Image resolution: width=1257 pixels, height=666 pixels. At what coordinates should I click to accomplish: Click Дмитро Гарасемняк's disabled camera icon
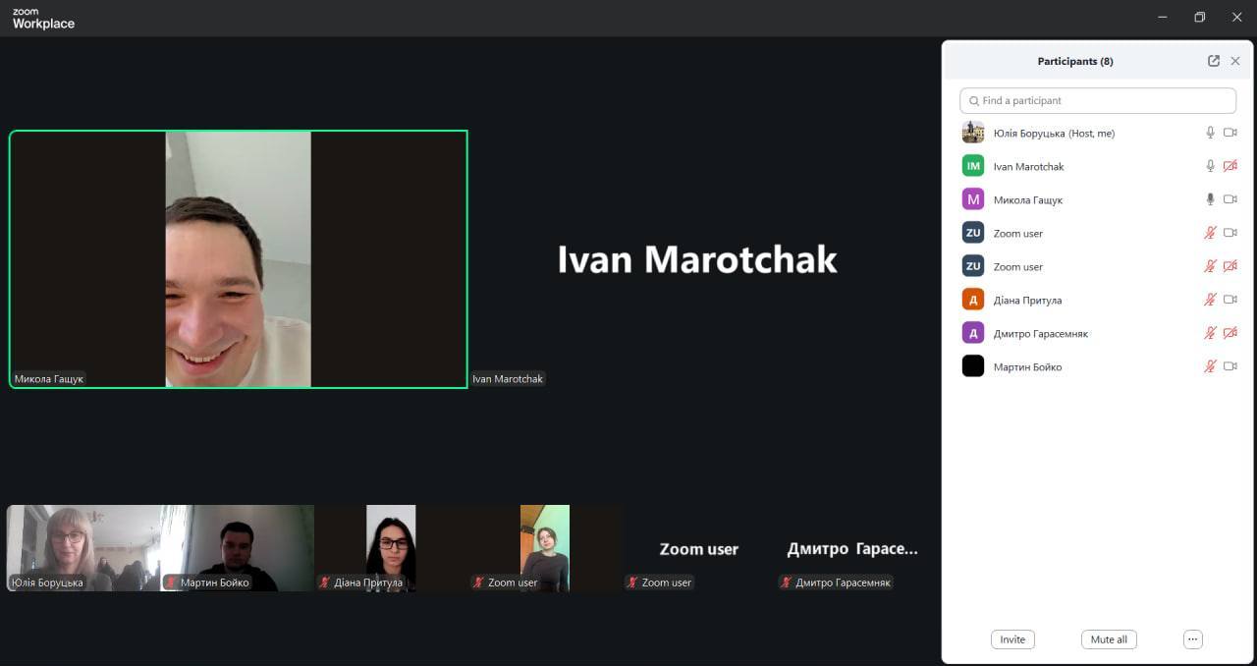click(x=1230, y=333)
